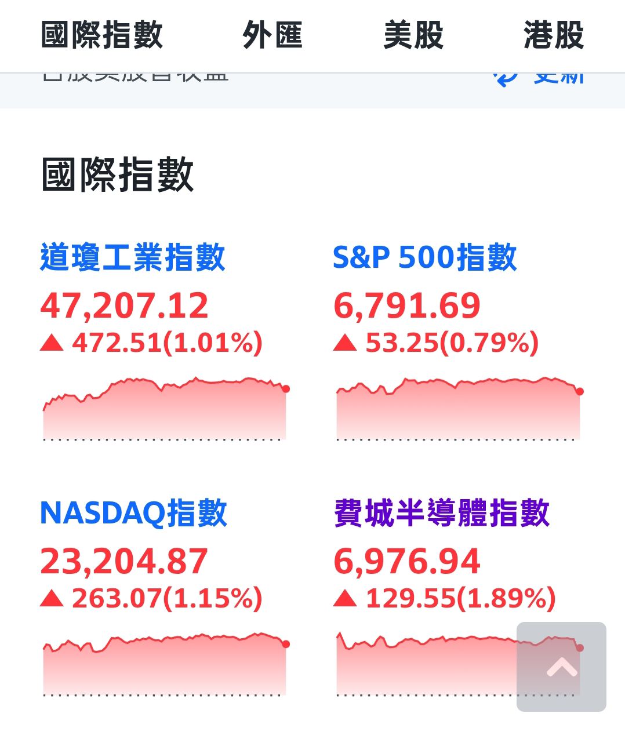Switch to the 美股 tab
Screen dimensions: 625x735
[x=413, y=35]
